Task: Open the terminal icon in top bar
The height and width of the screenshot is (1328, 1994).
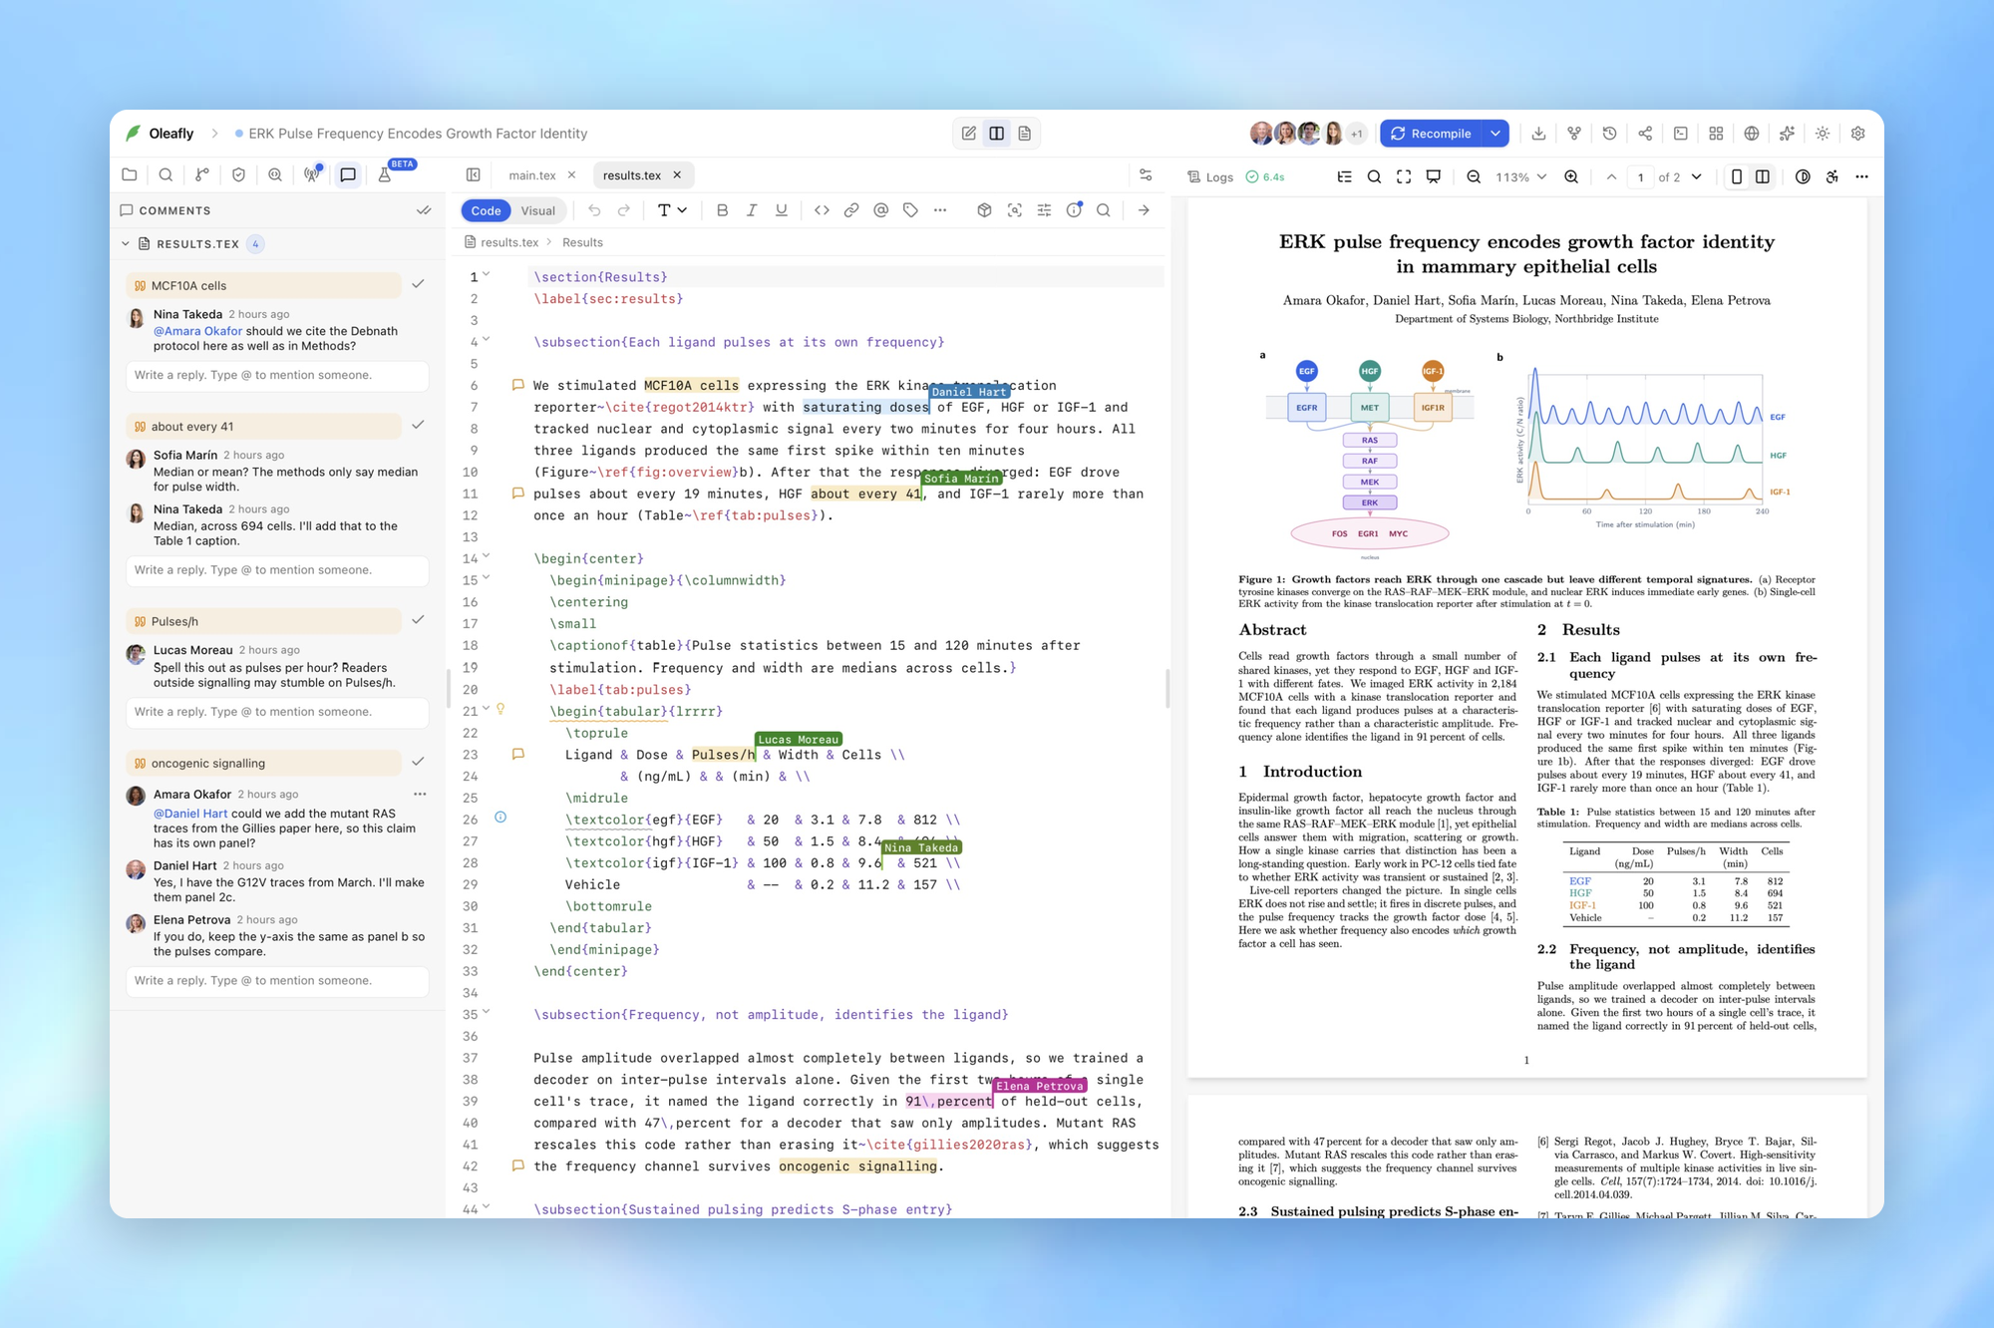Action: pos(1681,134)
